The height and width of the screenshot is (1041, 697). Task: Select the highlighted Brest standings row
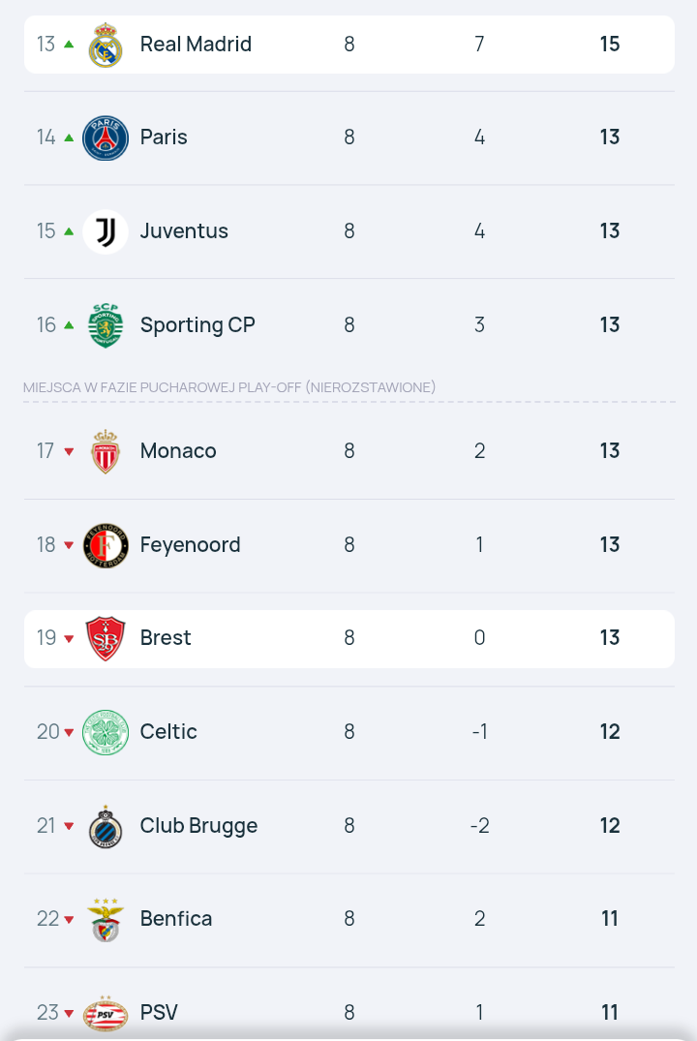pyautogui.click(x=349, y=639)
